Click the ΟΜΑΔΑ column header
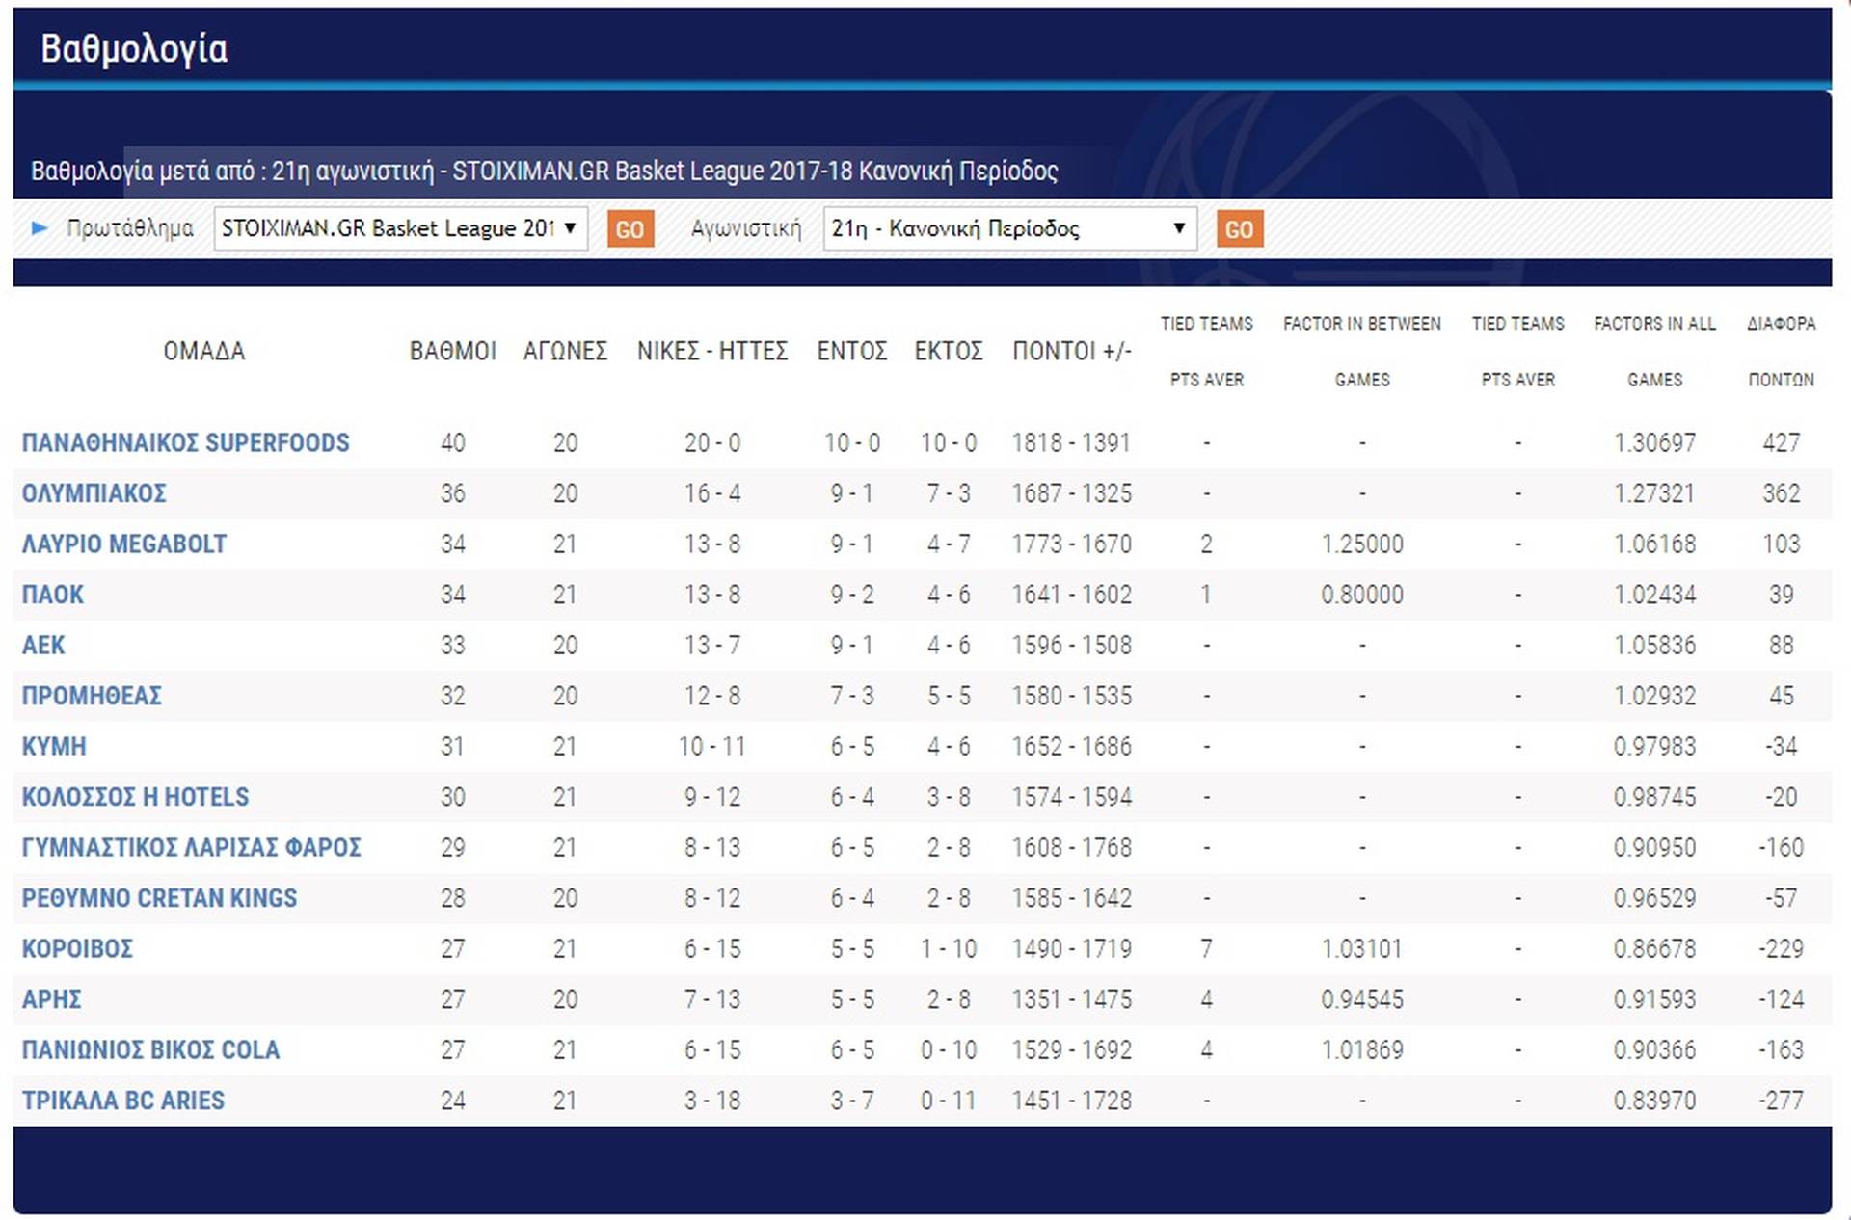Viewport: 1851px width, 1220px height. point(204,352)
